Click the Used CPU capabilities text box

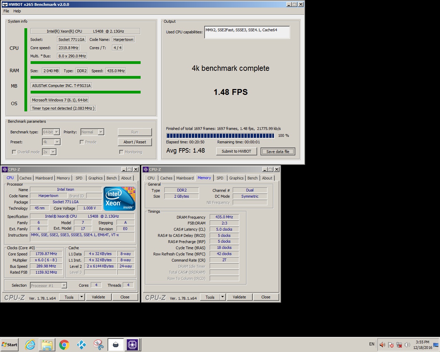(x=247, y=32)
